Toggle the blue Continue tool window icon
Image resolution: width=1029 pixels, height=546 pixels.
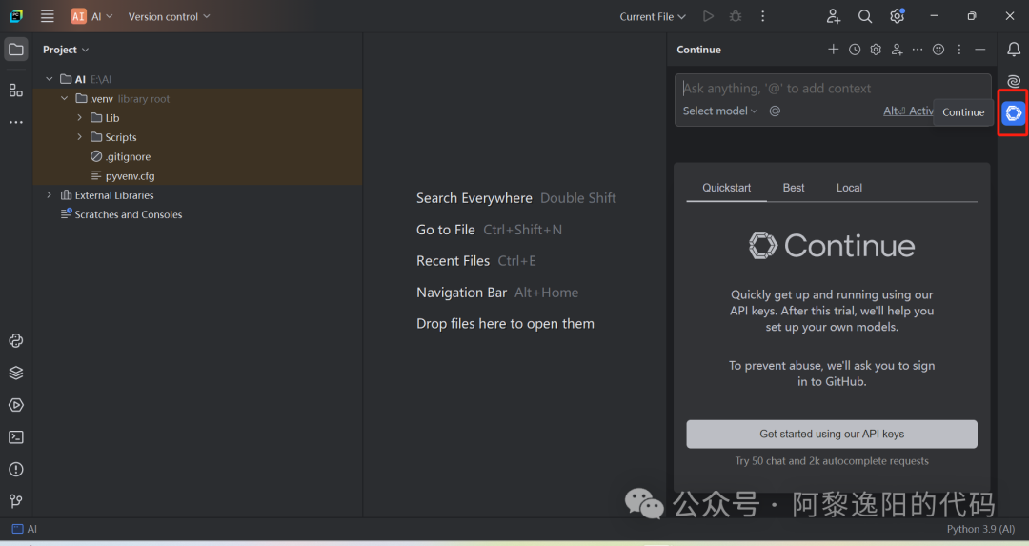tap(1013, 112)
